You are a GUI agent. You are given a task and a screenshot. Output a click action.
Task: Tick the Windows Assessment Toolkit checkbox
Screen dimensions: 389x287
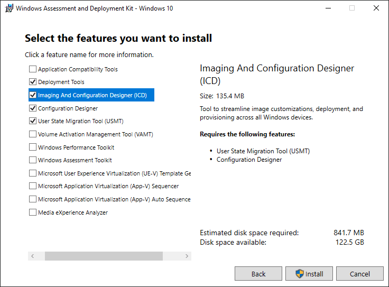pyautogui.click(x=33, y=160)
